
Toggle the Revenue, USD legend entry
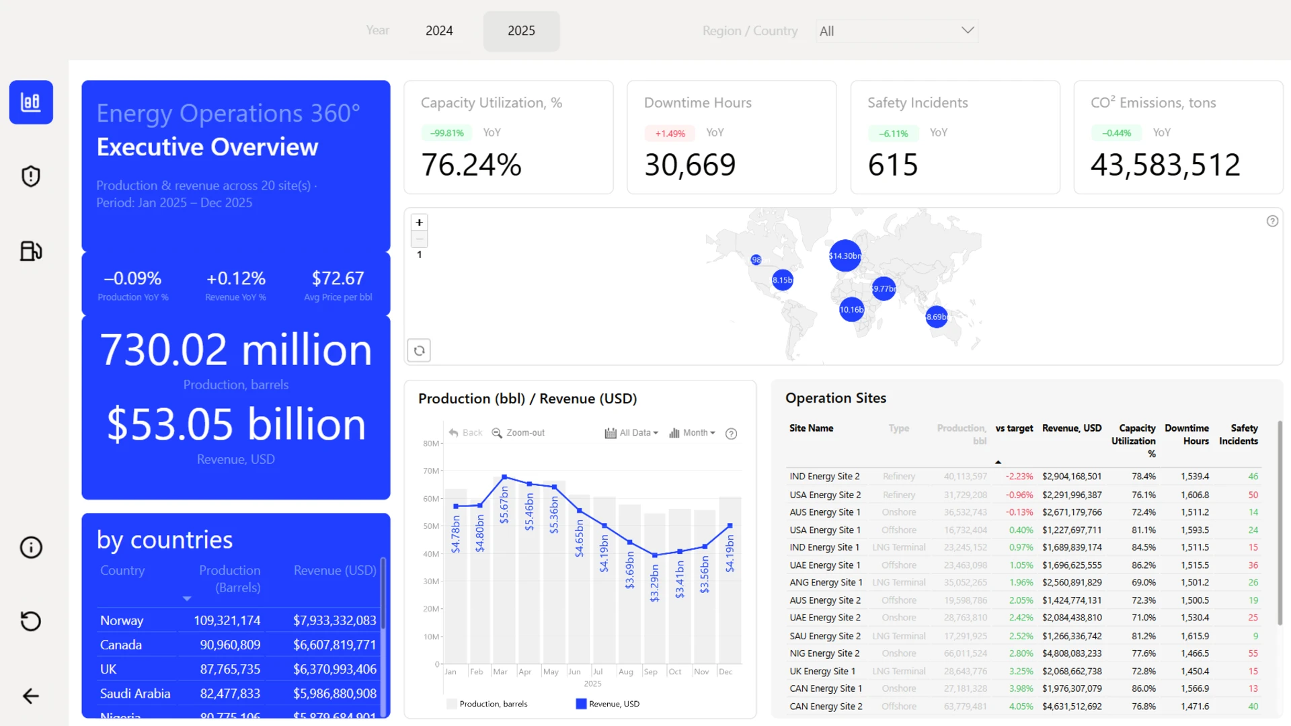[x=608, y=704]
